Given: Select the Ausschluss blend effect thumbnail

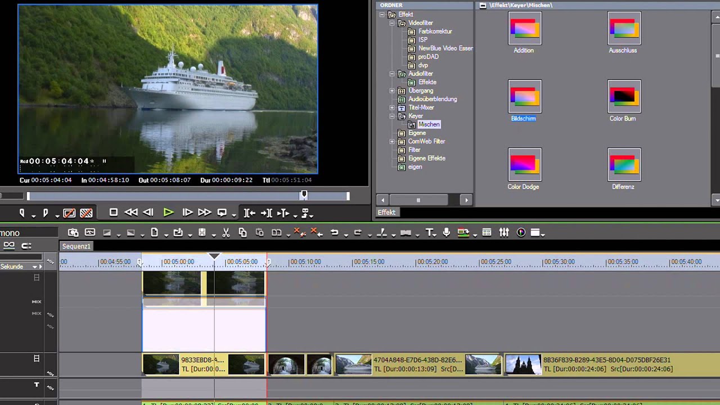Looking at the screenshot, I should point(624,28).
